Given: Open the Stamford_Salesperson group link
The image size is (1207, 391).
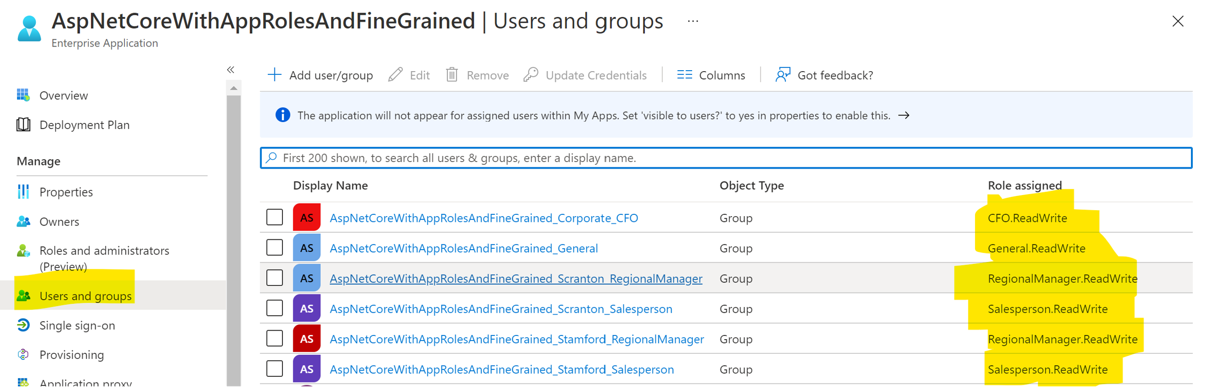Looking at the screenshot, I should coord(502,369).
